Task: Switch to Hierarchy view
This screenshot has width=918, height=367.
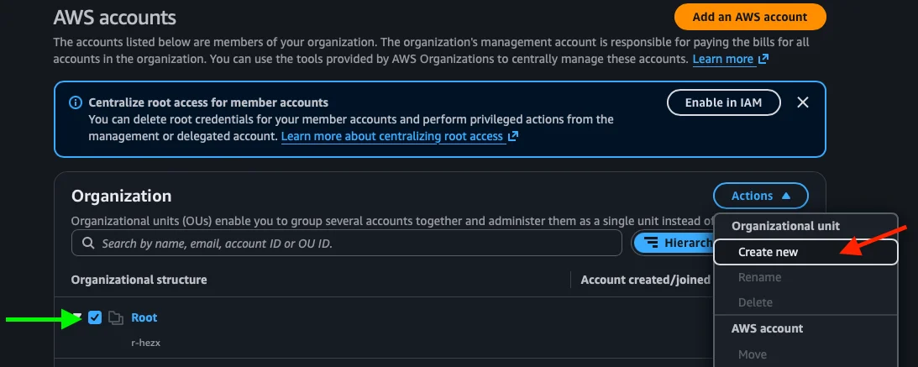Action: point(674,243)
